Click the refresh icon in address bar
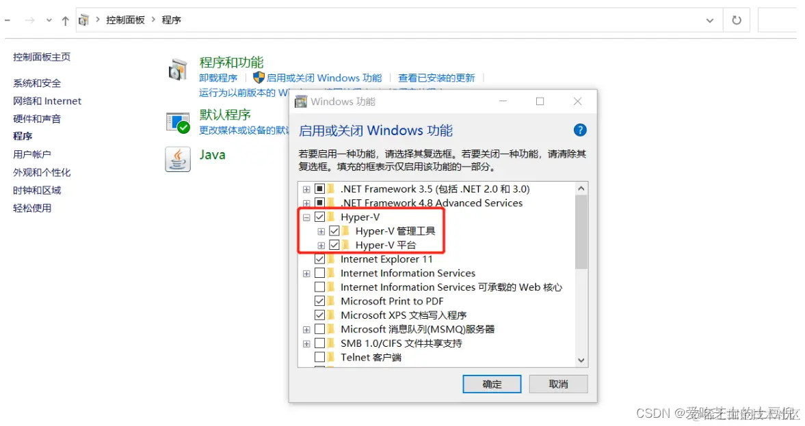Viewport: 805px width, 426px height. click(x=736, y=20)
